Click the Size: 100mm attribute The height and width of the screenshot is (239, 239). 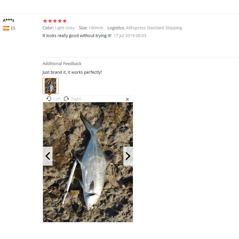pos(91,28)
